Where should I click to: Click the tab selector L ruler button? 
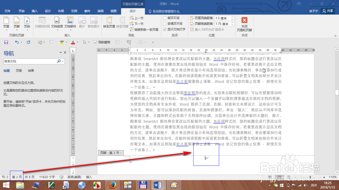73,50
